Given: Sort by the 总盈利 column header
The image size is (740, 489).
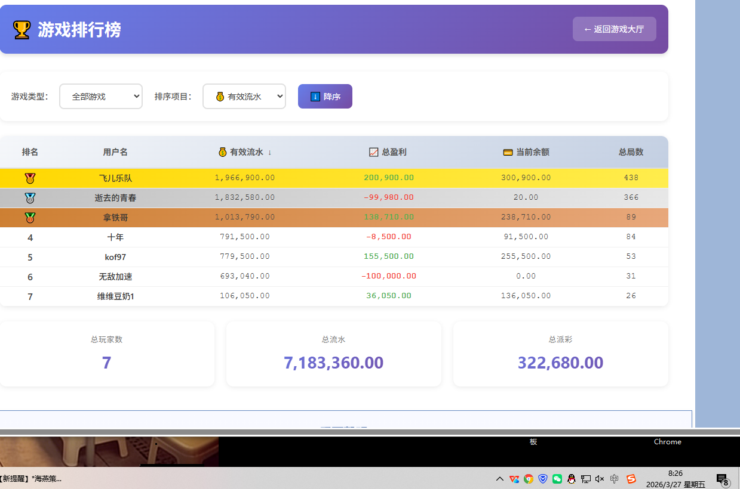Looking at the screenshot, I should (x=388, y=152).
